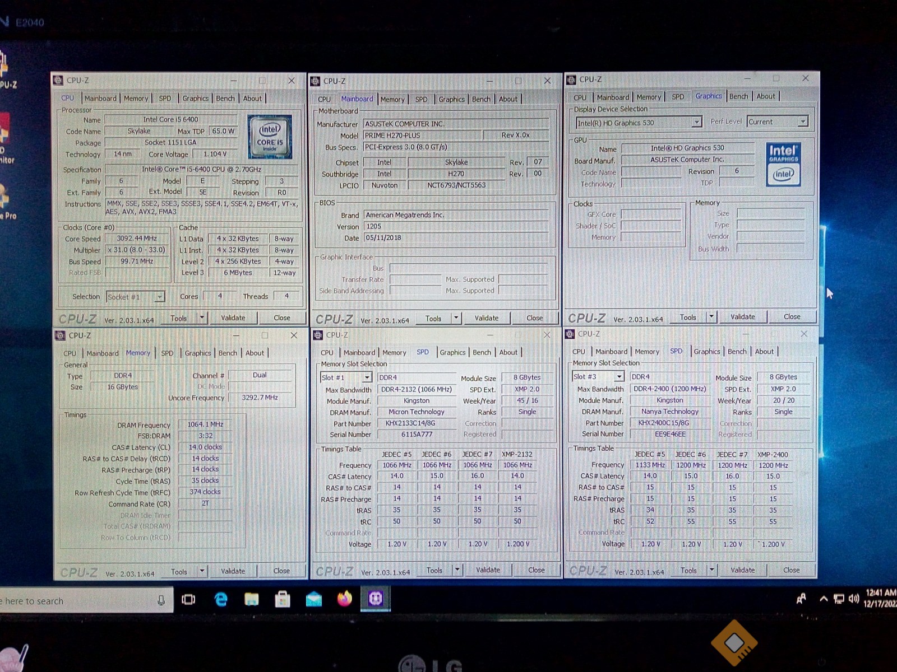Click the DRAM Frequency value 1064.1 MHz
The image size is (897, 672).
[x=205, y=424]
